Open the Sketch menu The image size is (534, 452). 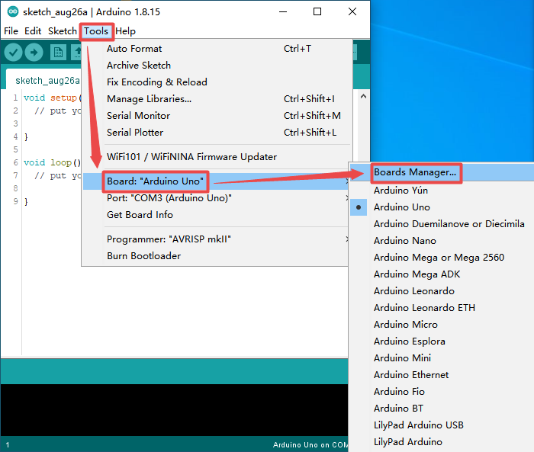63,31
